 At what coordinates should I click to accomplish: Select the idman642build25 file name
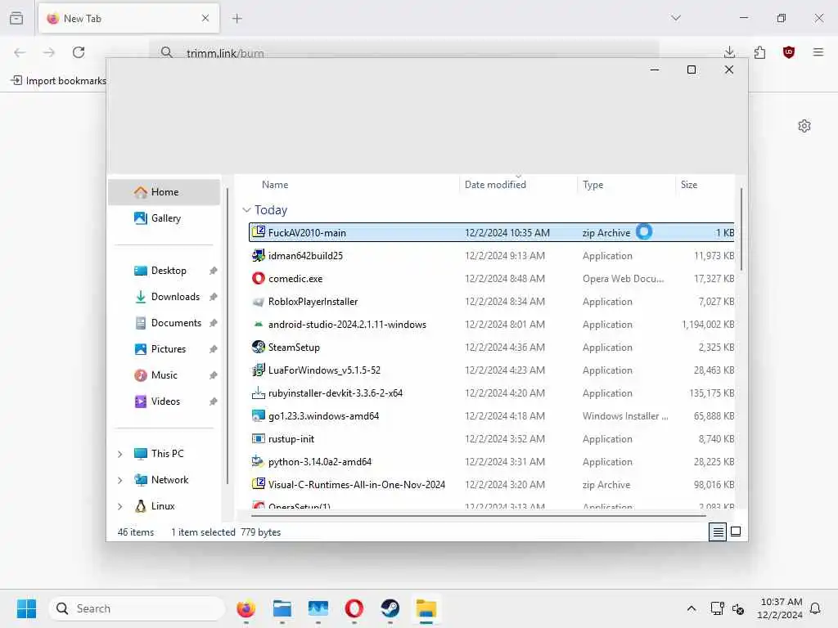(305, 256)
